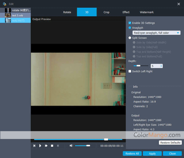
Task: Click the Restore Defaults button
Action: 171,143
